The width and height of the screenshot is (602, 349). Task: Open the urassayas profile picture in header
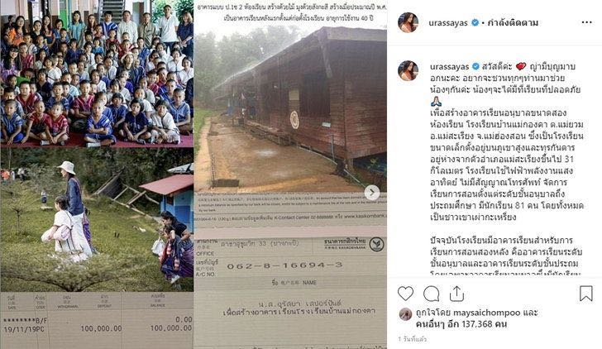point(408,22)
